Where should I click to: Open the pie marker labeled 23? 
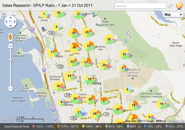tap(86, 62)
